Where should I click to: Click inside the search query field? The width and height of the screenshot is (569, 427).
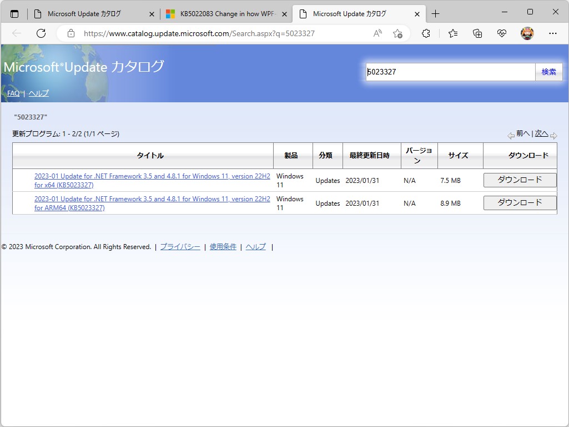450,72
